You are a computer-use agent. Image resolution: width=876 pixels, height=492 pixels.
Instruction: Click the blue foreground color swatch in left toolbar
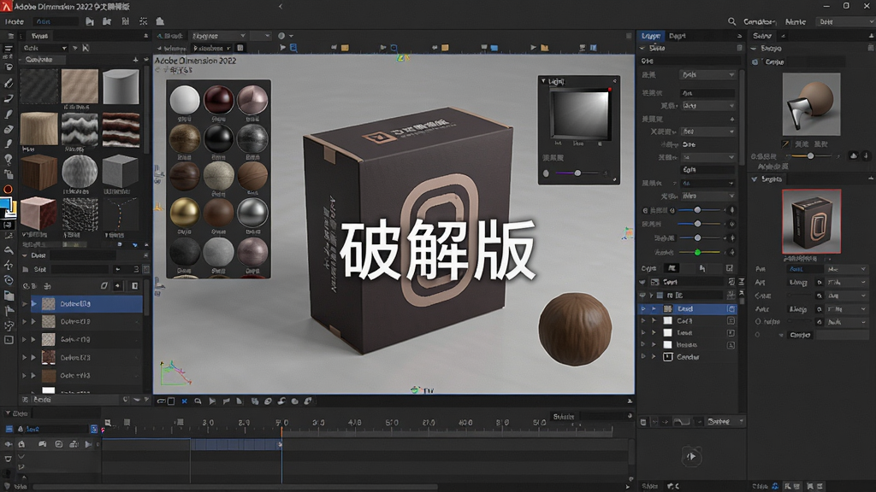(x=5, y=204)
